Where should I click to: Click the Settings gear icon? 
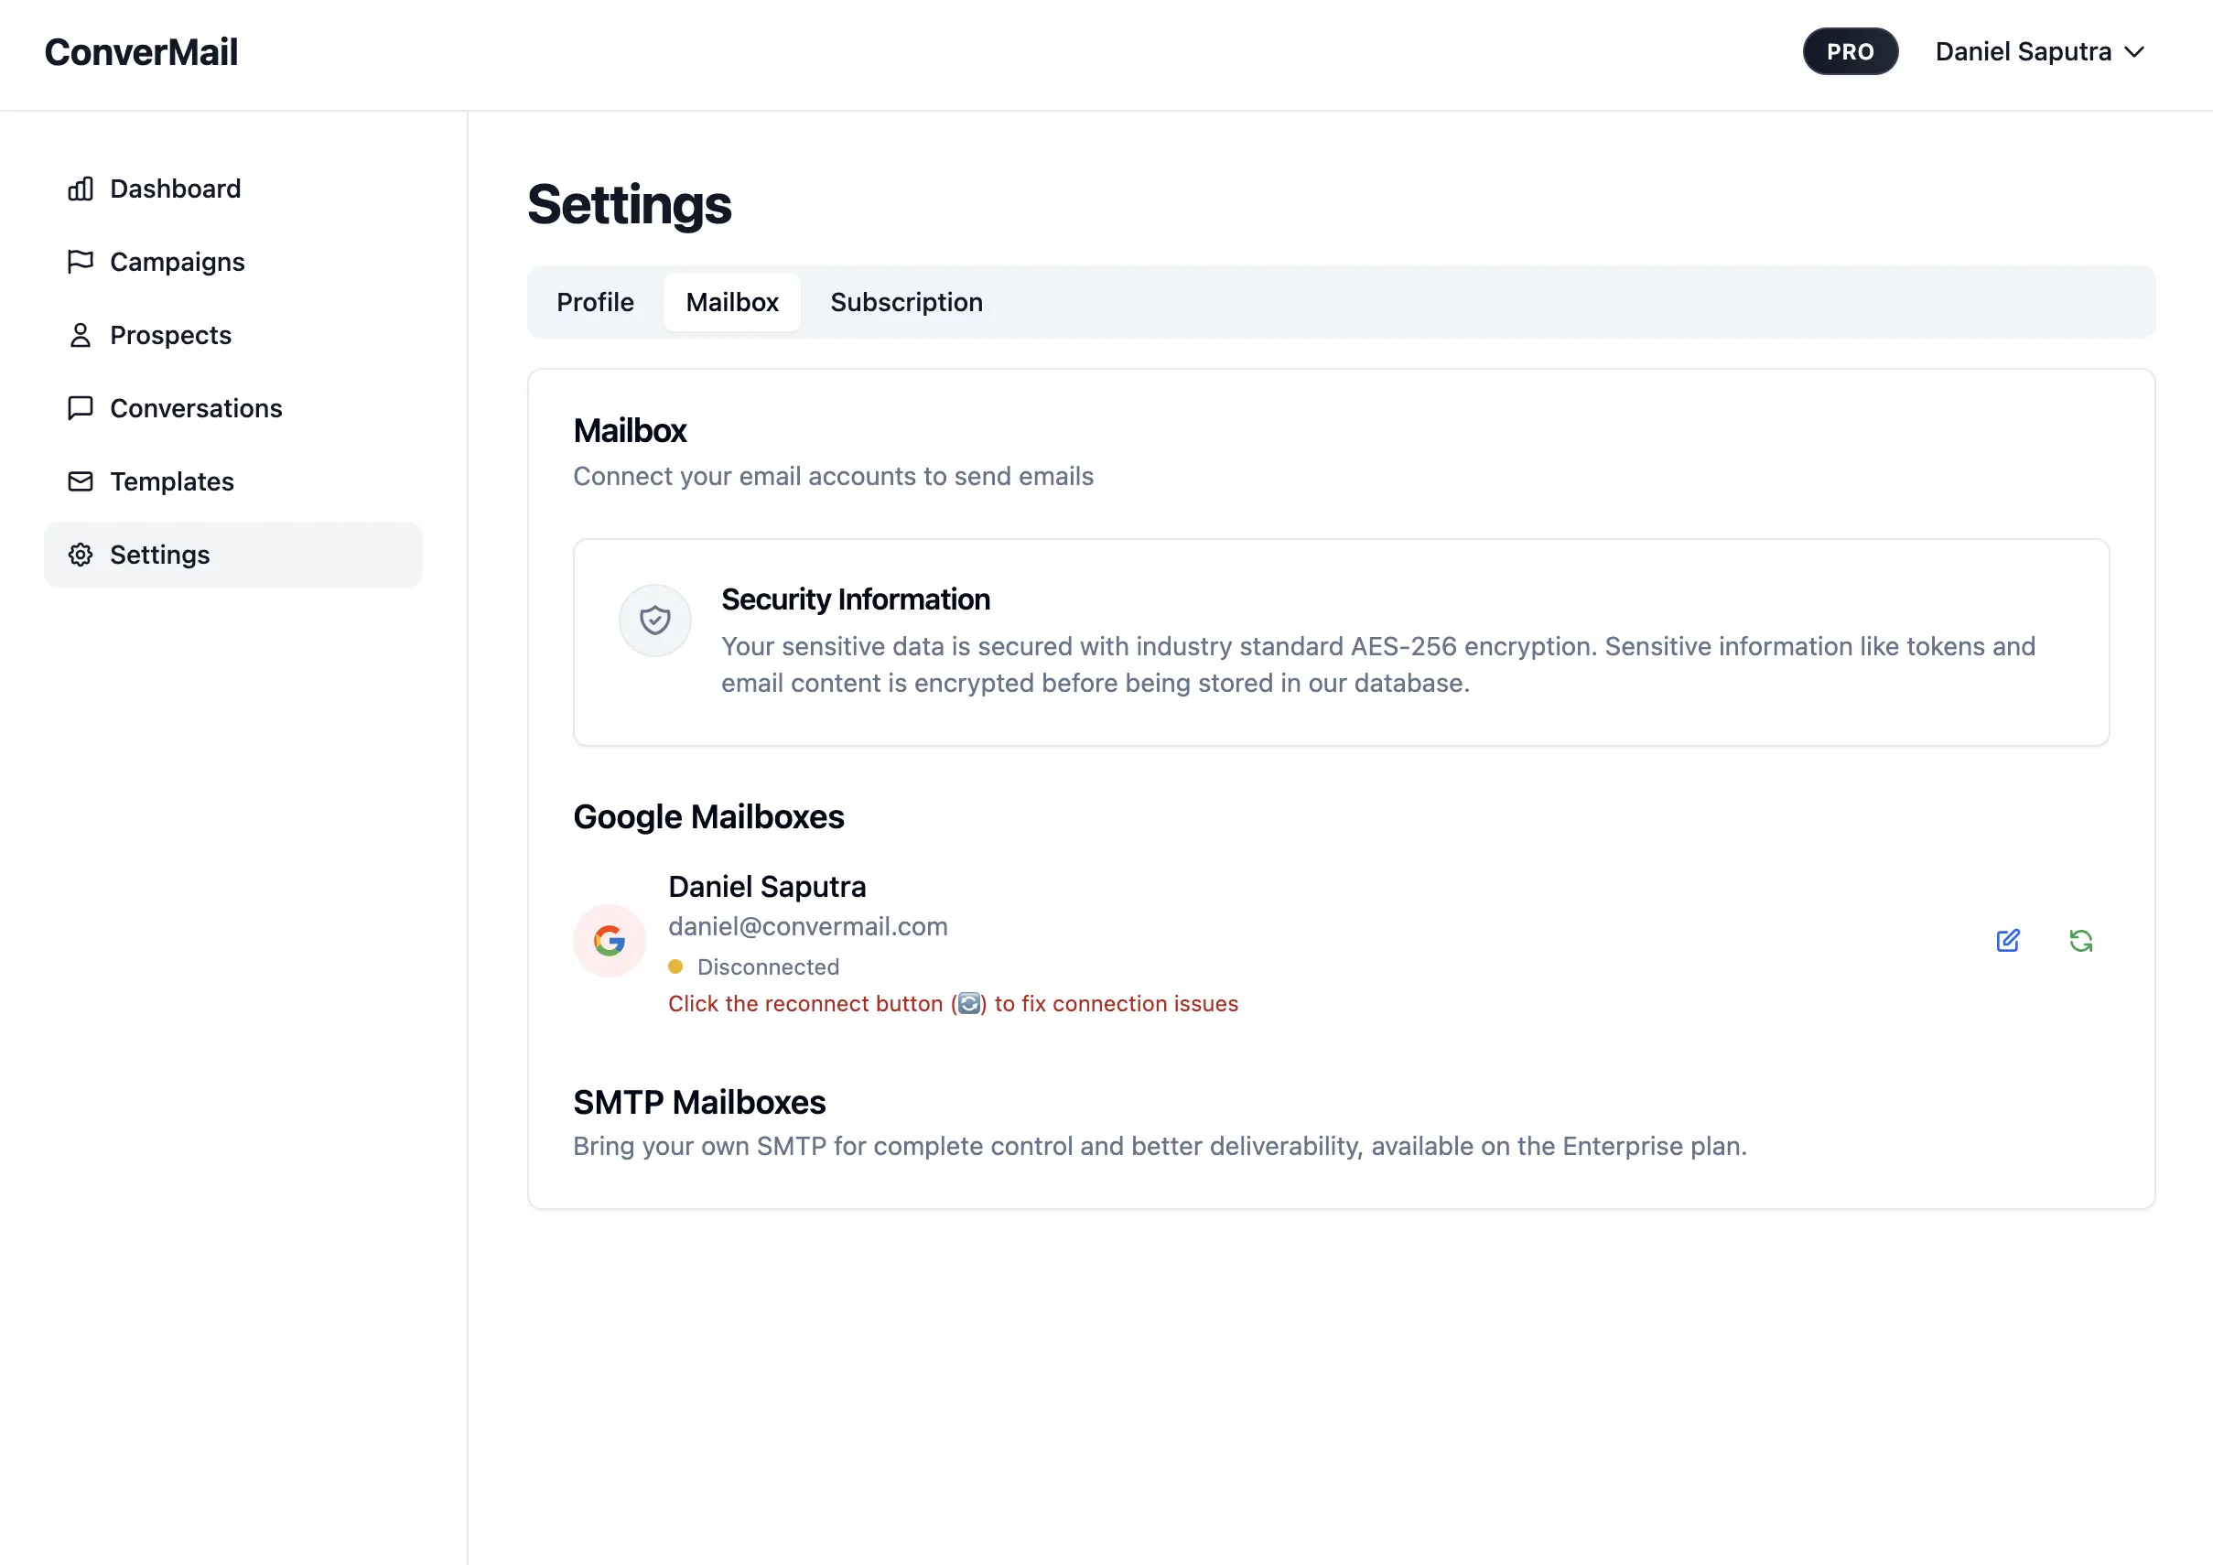click(x=80, y=556)
